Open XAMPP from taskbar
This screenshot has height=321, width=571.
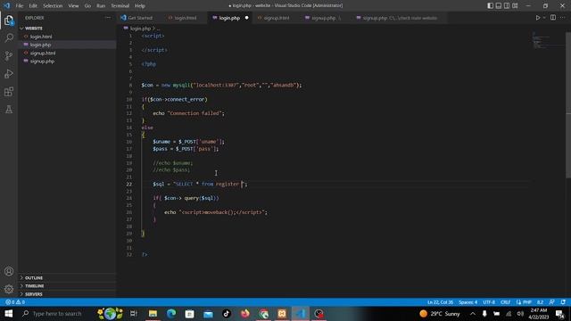click(282, 314)
